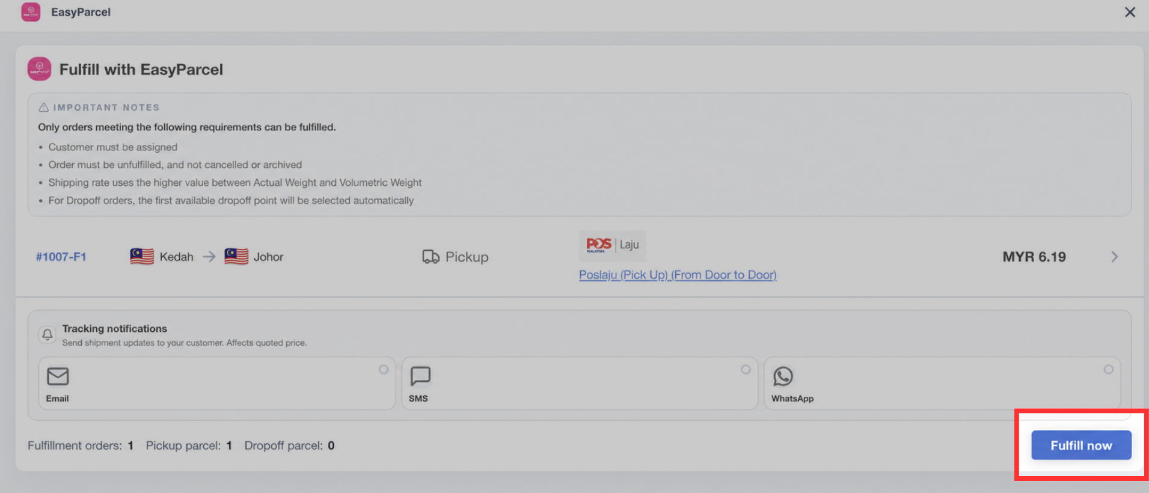Enable Email tracking notification radio
This screenshot has width=1149, height=493.
384,369
